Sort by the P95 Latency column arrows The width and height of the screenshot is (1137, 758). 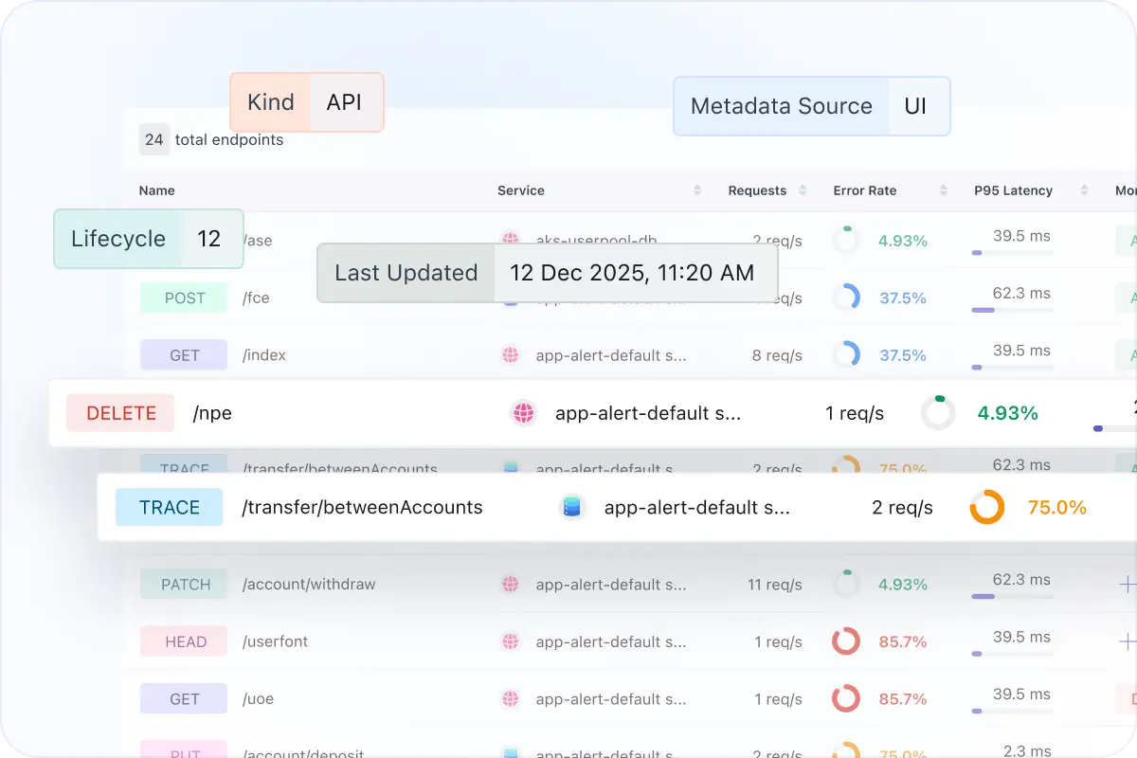coord(1087,190)
